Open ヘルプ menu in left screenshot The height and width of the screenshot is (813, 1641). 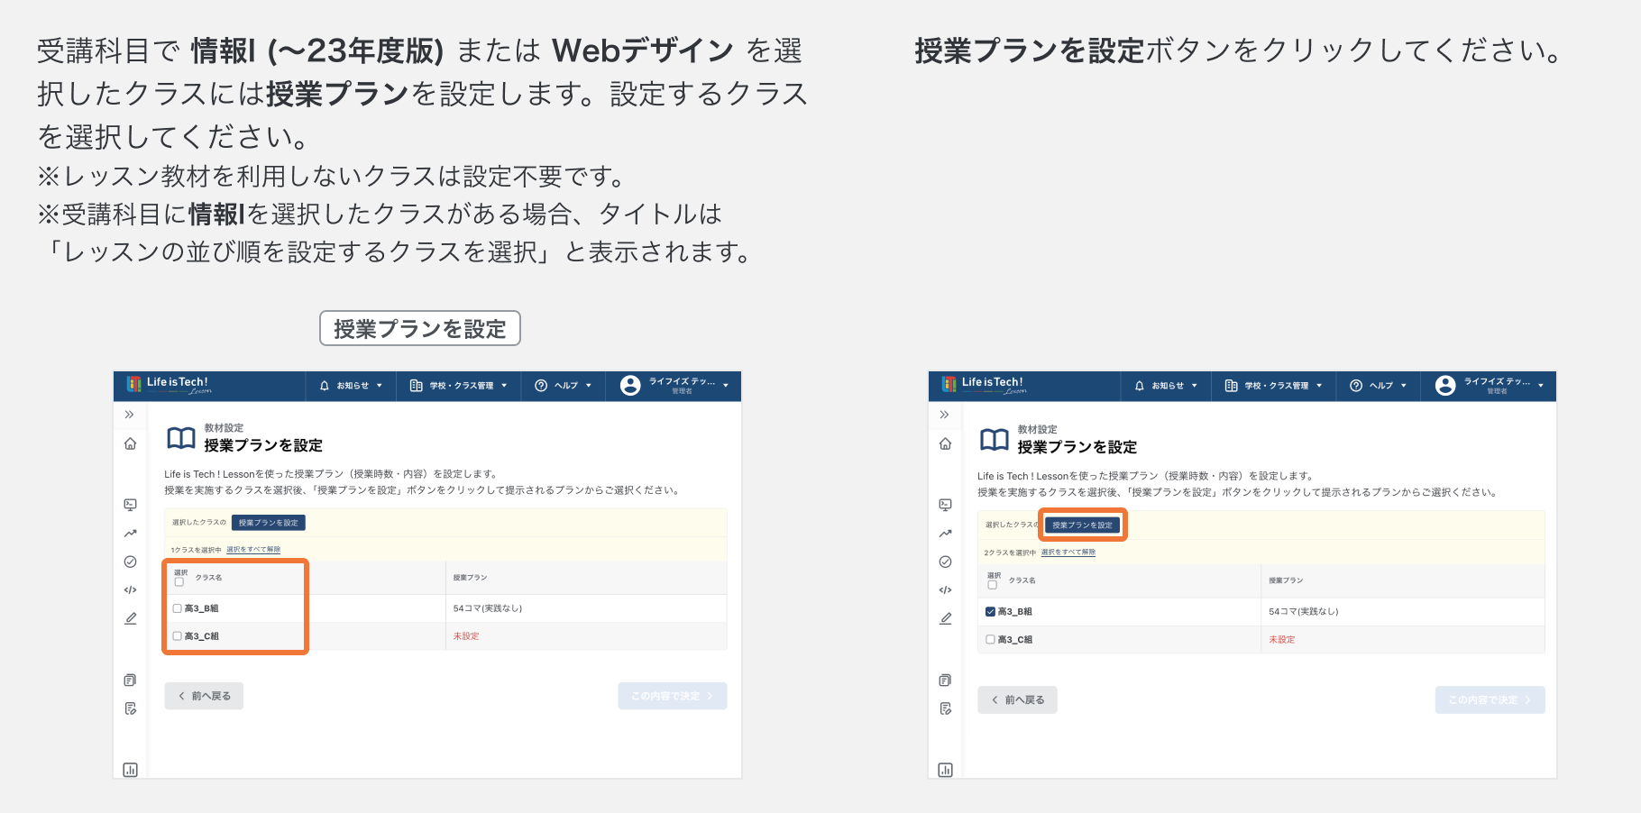point(564,386)
